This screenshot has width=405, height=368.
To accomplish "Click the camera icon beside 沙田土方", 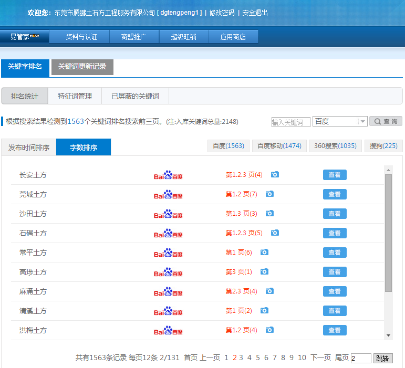I will 269,213.
